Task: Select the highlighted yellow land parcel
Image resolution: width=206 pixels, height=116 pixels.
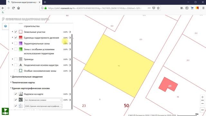Action: pos(119,66)
